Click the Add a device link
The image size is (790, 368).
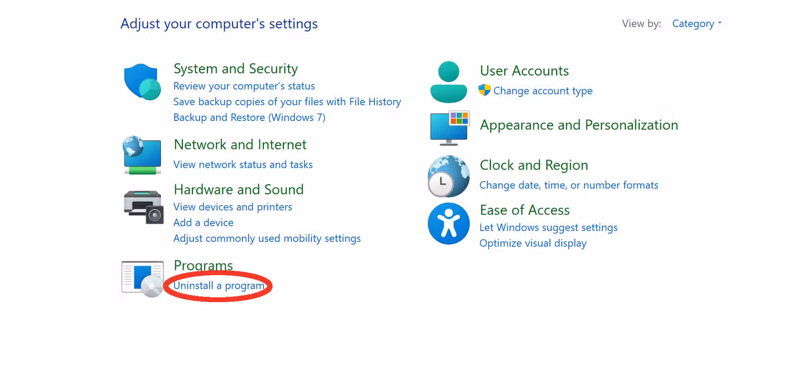203,223
